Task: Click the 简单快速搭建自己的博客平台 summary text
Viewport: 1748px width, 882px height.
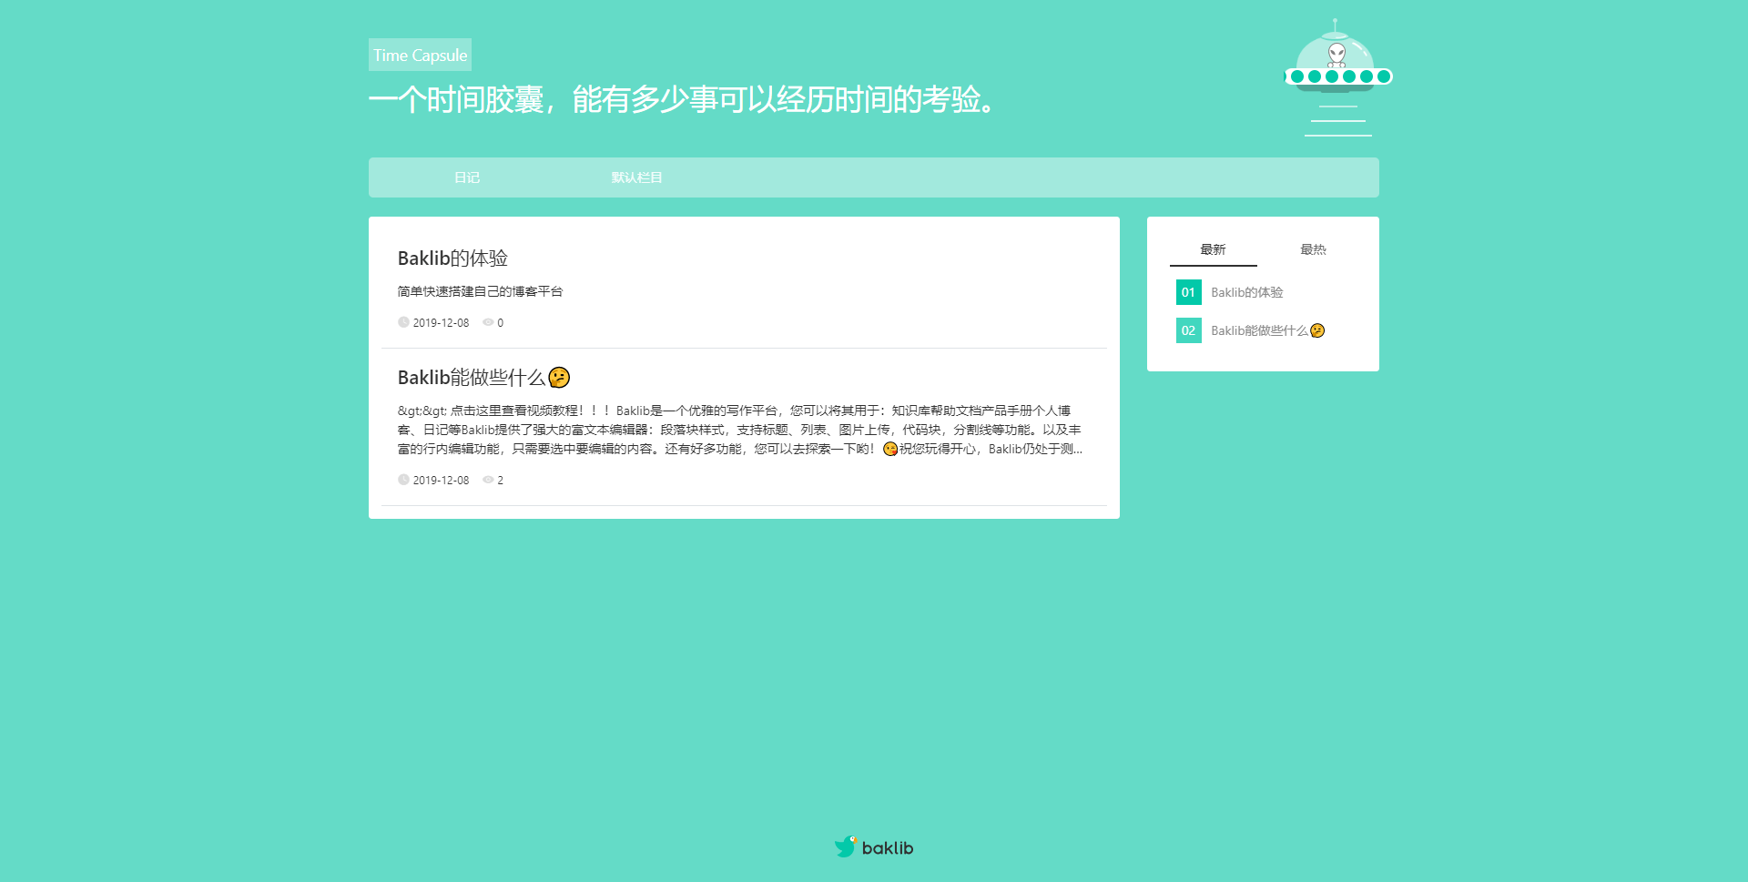Action: pos(480,291)
